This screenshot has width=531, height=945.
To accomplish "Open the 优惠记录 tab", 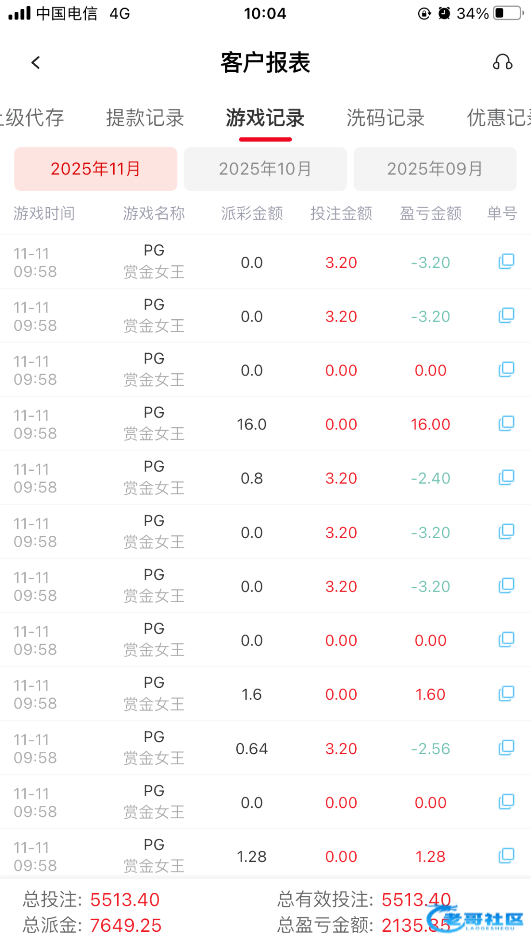I will pyautogui.click(x=498, y=118).
